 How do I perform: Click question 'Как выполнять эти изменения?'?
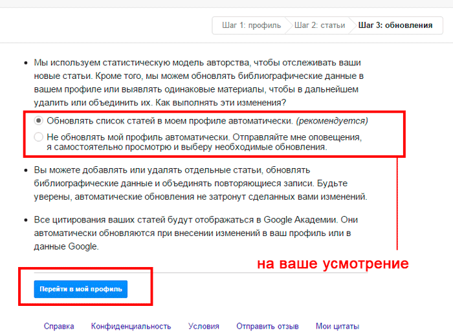[221, 103]
